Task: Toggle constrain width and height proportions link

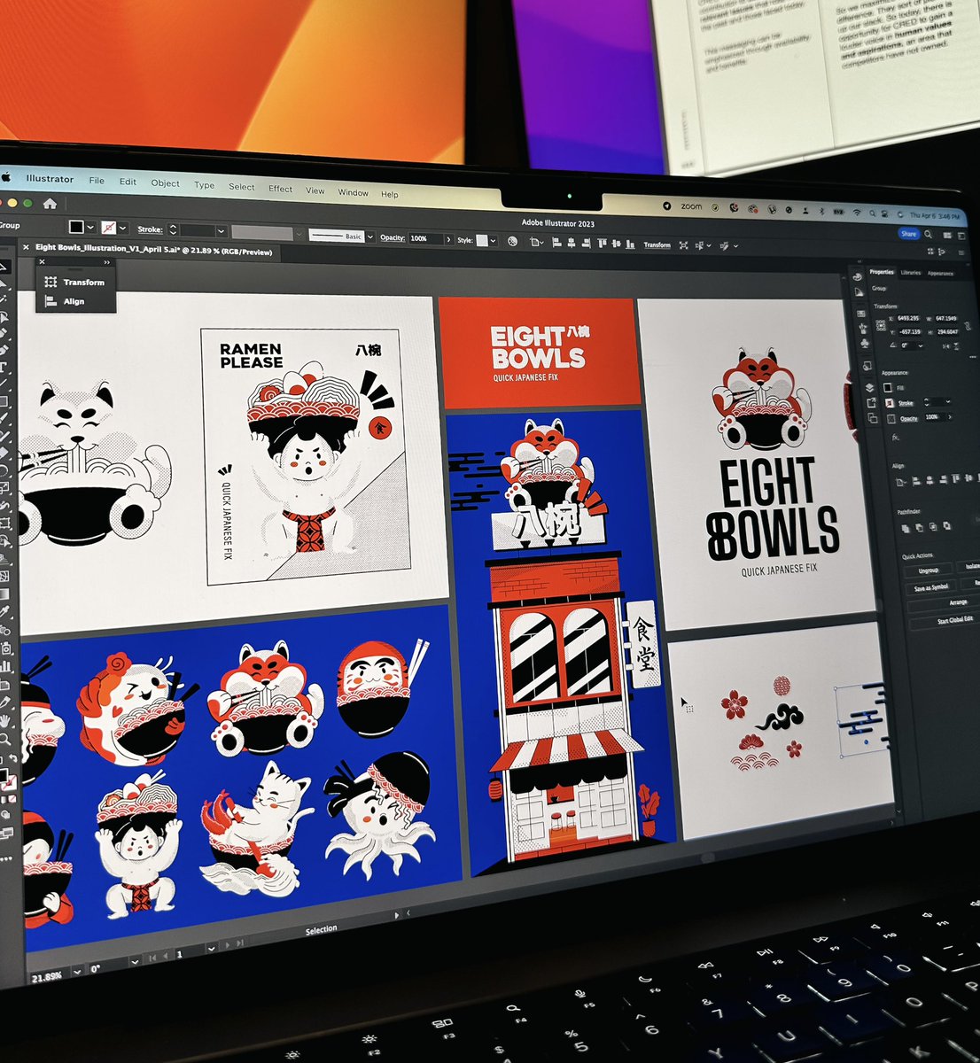Action: (968, 326)
